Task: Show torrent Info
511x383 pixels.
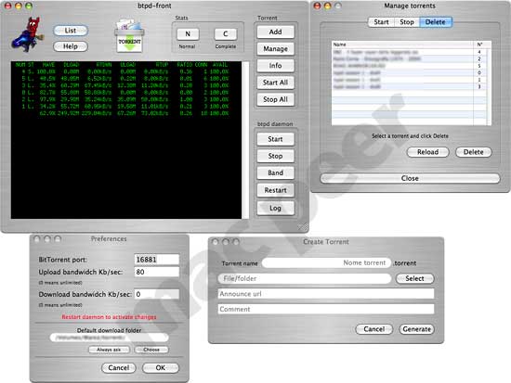Action: [275, 66]
